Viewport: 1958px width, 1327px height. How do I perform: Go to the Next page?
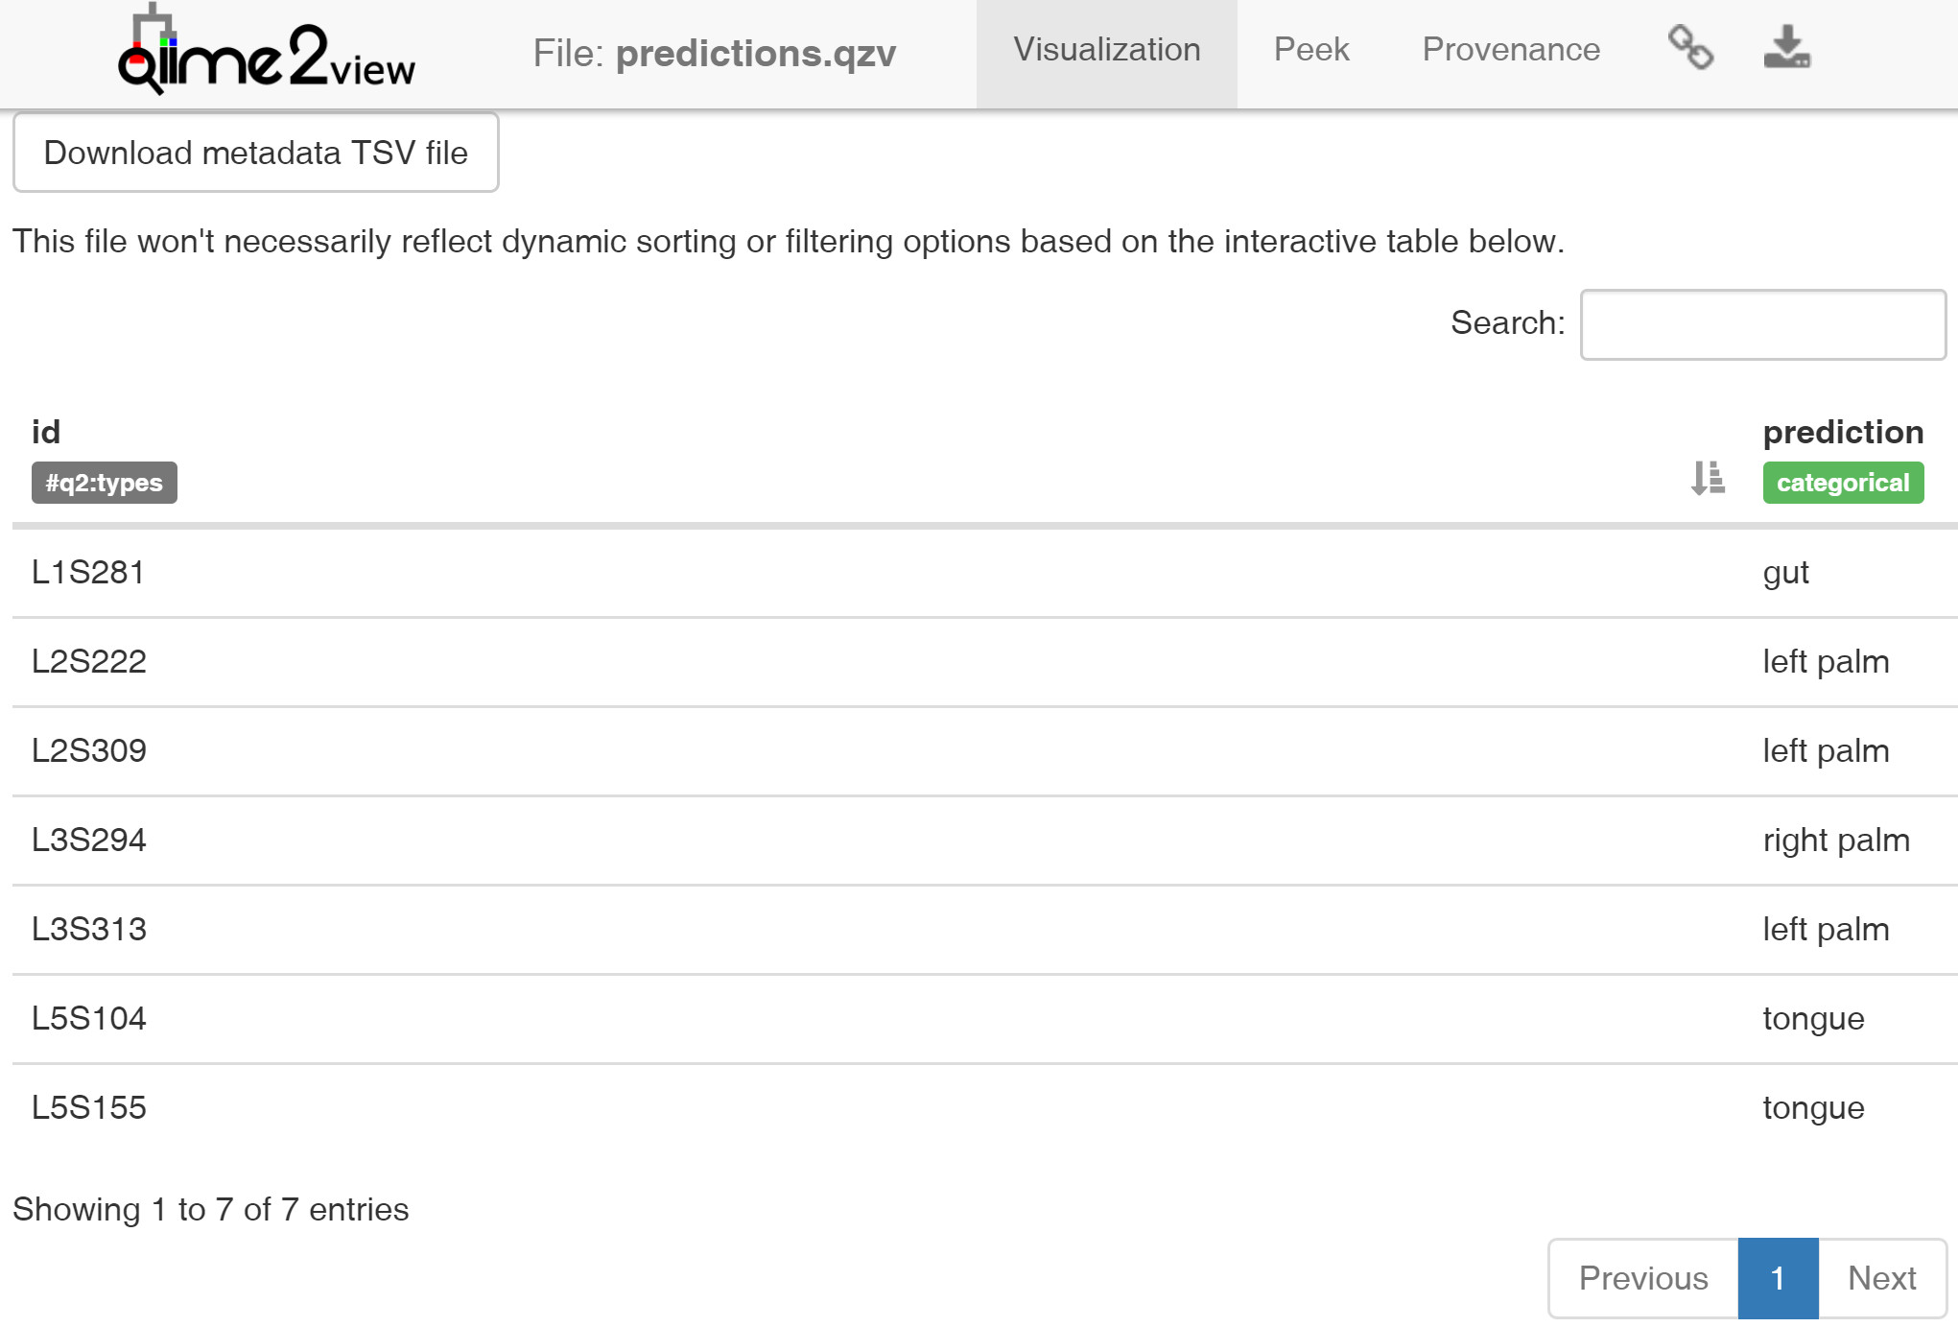pos(1882,1278)
